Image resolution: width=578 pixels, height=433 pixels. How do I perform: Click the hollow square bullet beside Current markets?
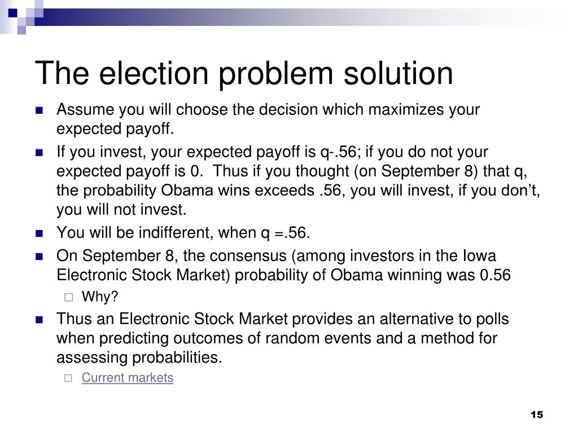68,378
